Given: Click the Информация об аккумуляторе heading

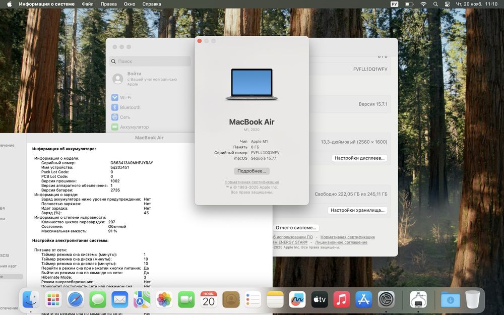Looking at the screenshot, I should pyautogui.click(x=64, y=149).
